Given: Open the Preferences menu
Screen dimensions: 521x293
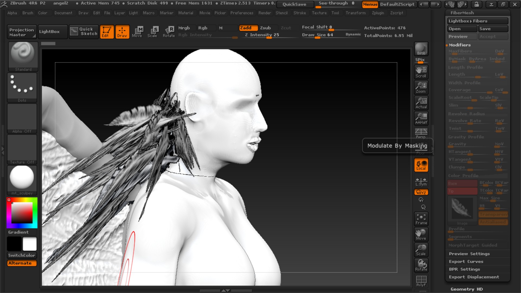Looking at the screenshot, I should (x=242, y=13).
